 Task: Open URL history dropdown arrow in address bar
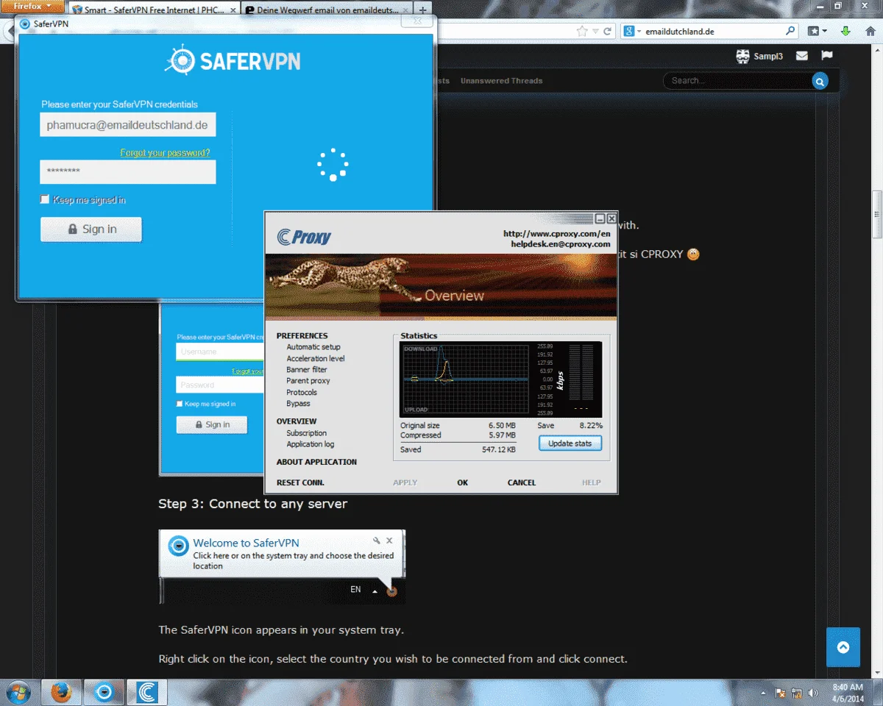click(596, 32)
